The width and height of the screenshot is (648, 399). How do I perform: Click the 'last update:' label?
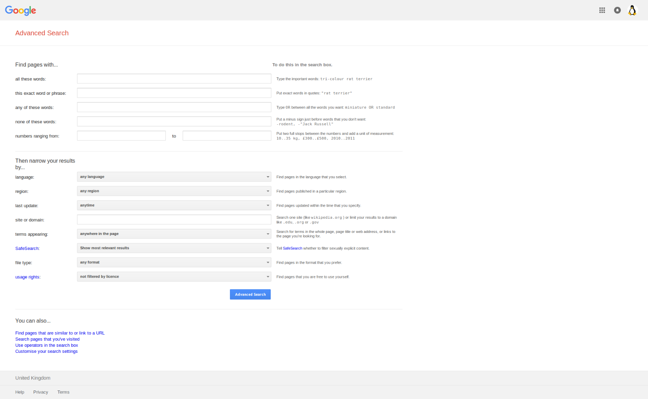(x=27, y=206)
